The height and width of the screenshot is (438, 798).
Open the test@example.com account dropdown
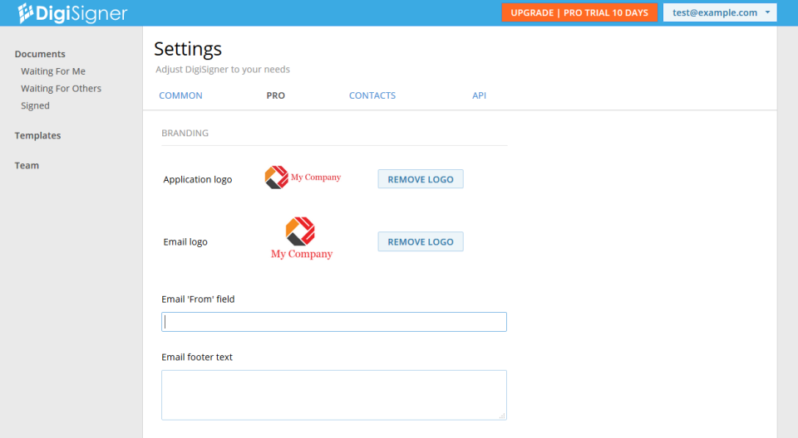[720, 12]
